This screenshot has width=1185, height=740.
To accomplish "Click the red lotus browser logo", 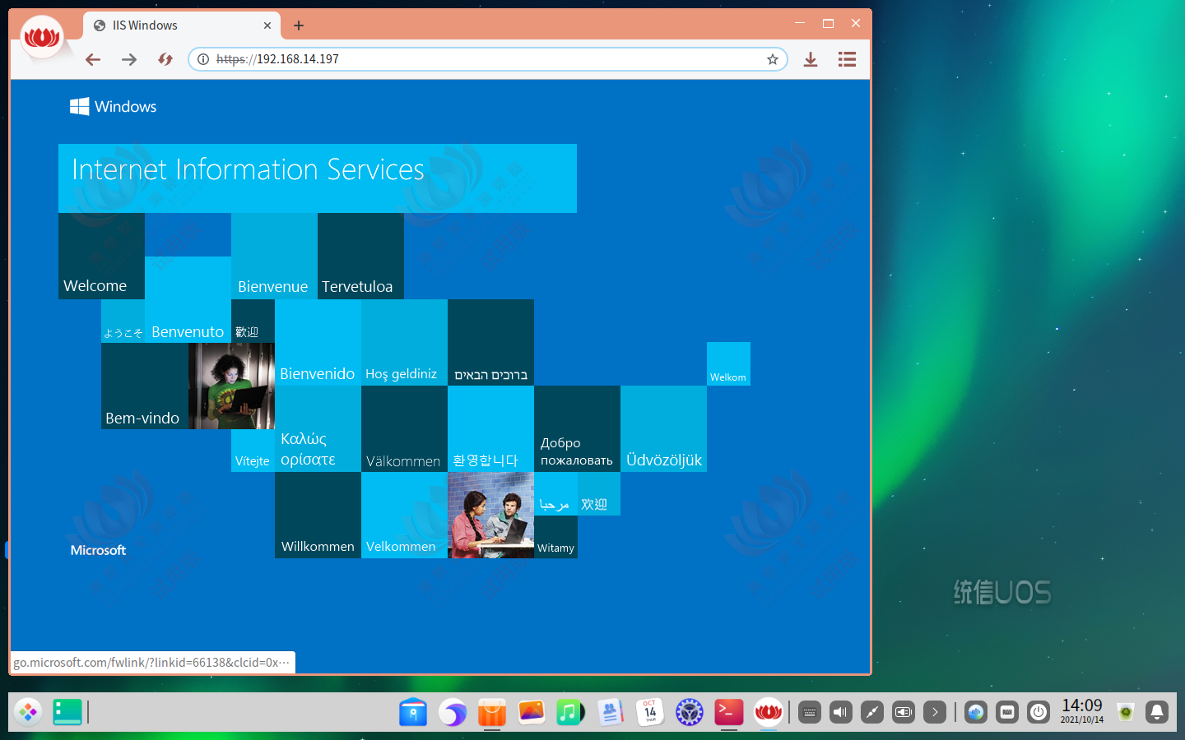I will click(42, 36).
